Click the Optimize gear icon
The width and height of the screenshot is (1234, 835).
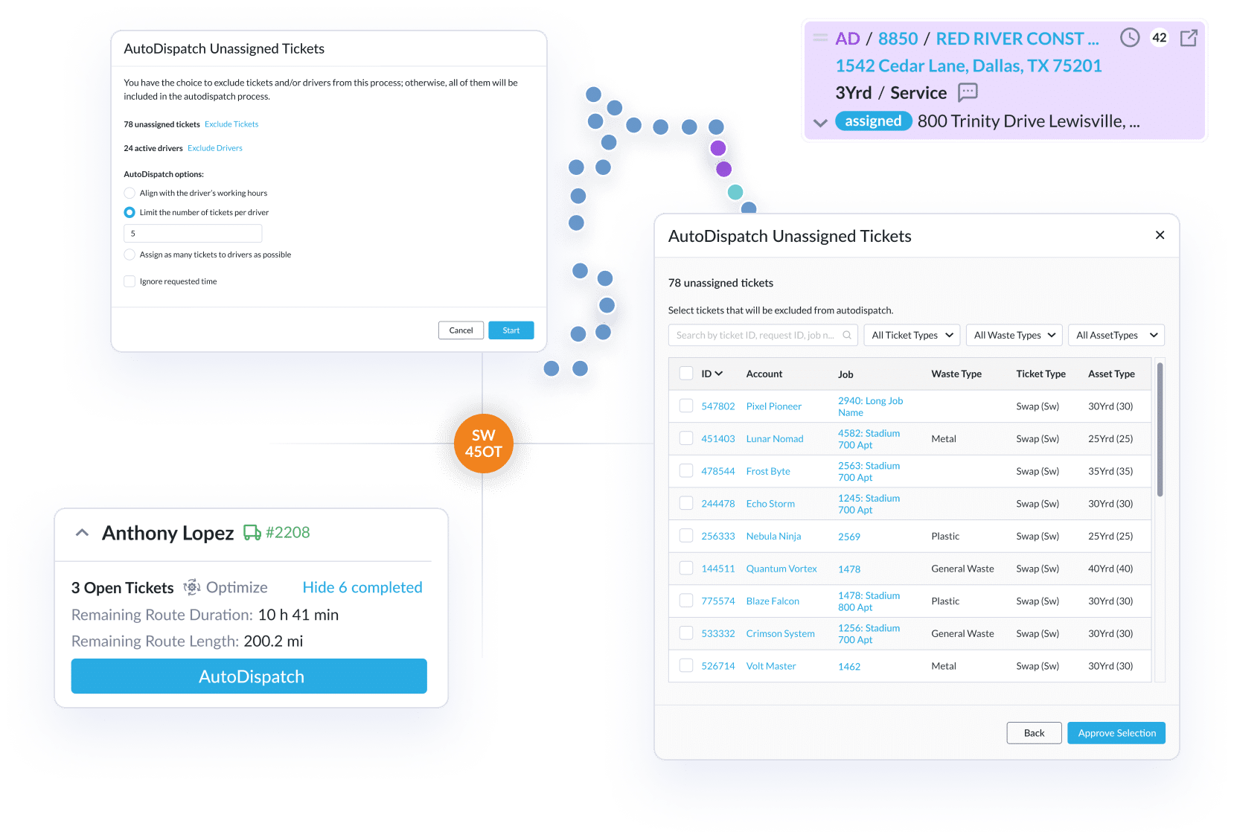192,587
